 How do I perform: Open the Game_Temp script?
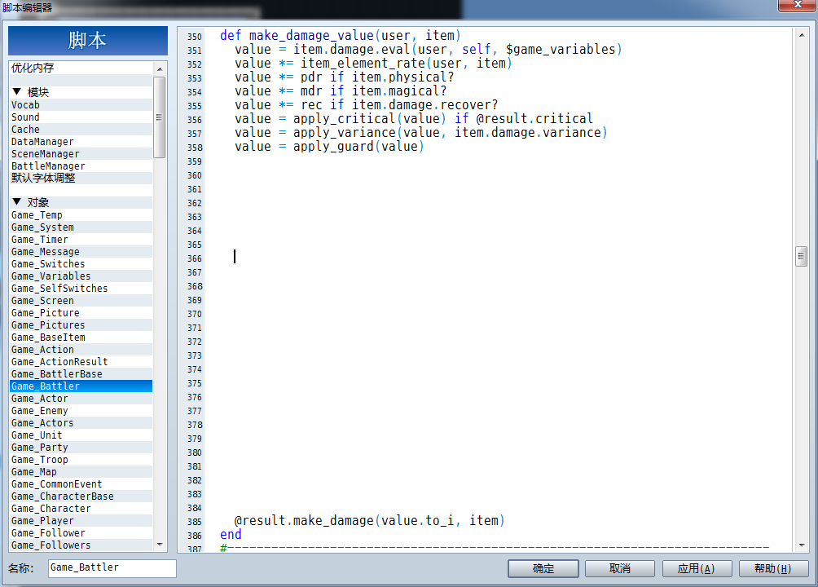pos(81,215)
